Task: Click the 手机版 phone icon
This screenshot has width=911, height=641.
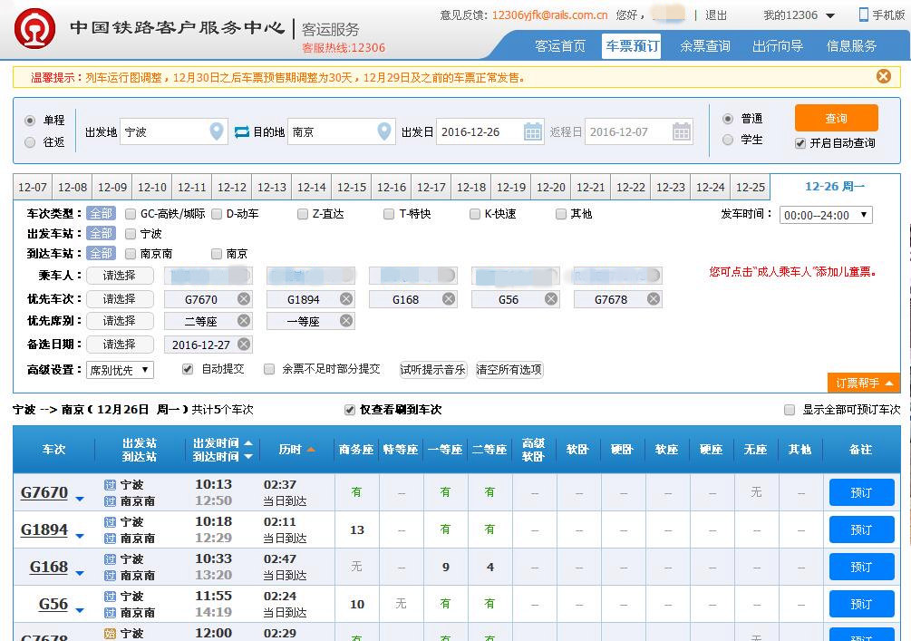Action: click(x=864, y=15)
